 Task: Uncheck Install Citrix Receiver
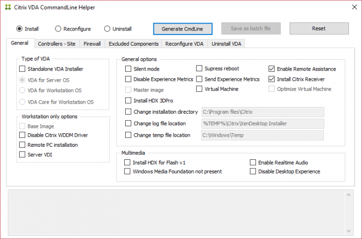pos(271,79)
